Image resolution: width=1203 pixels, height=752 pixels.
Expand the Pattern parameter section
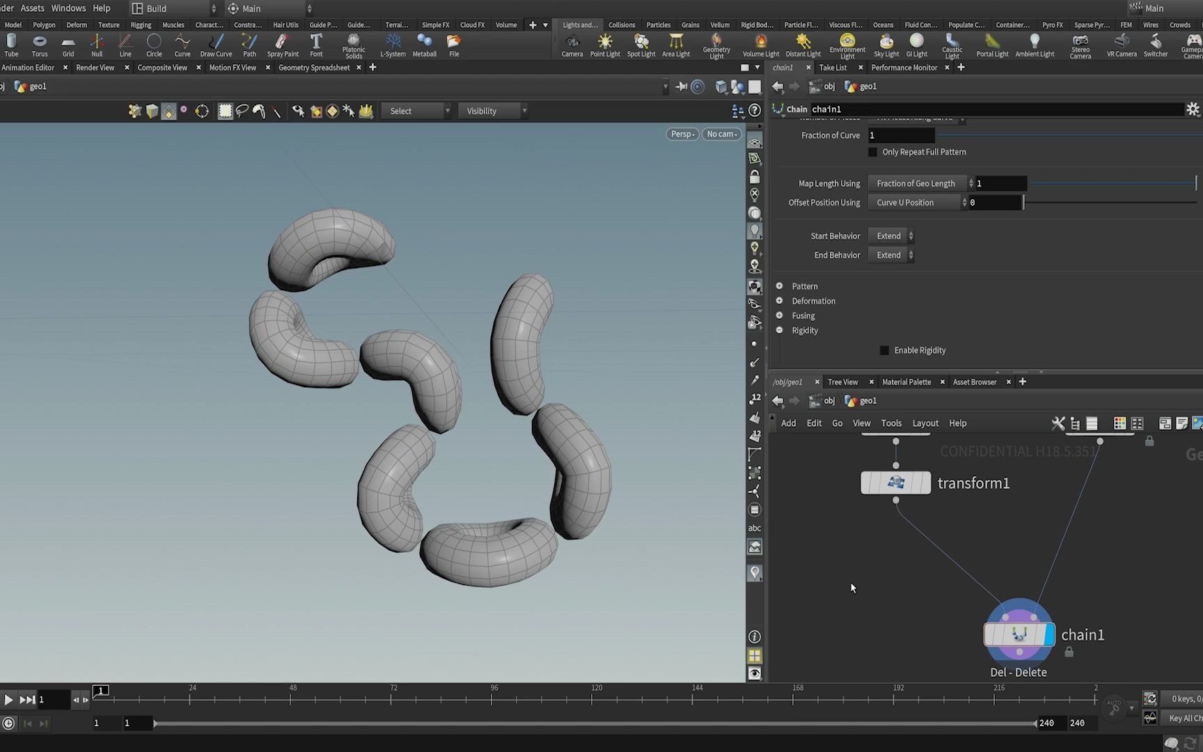pos(778,285)
